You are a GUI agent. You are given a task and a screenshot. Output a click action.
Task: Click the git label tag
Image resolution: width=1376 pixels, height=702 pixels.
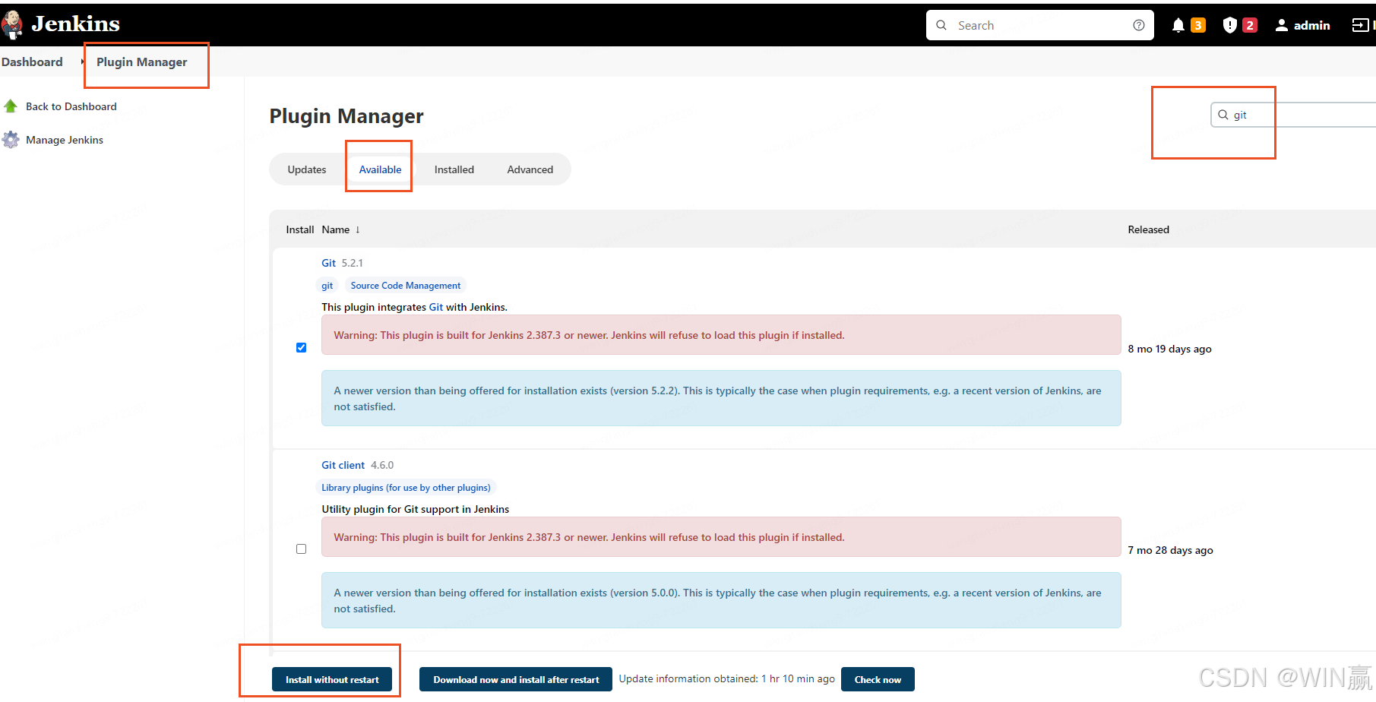point(327,286)
